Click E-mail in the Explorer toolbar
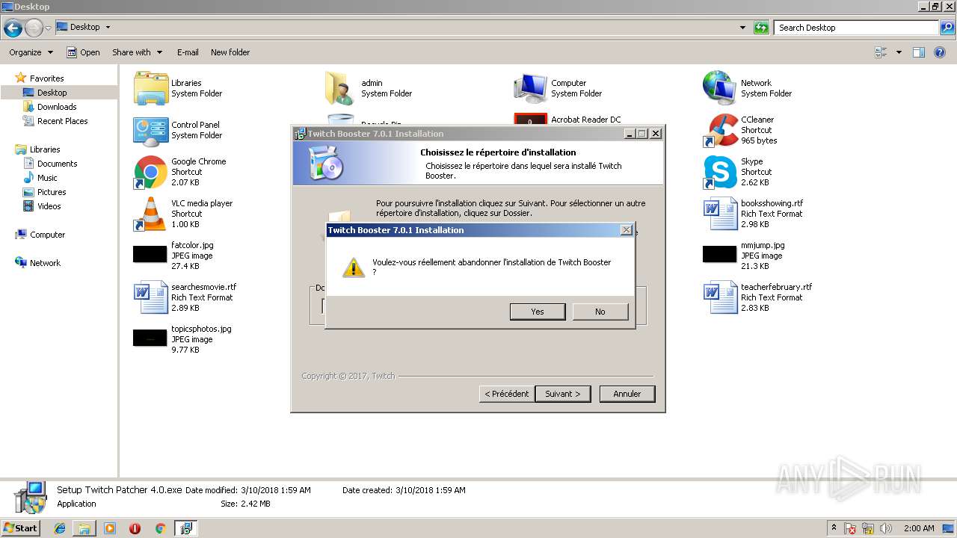This screenshot has width=957, height=538. tap(188, 52)
